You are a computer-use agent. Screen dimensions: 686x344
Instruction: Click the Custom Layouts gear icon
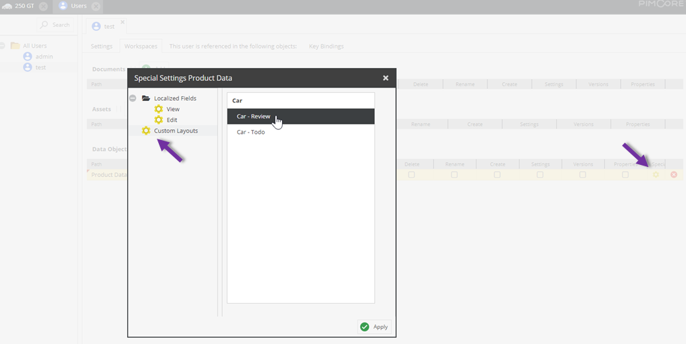click(x=146, y=131)
